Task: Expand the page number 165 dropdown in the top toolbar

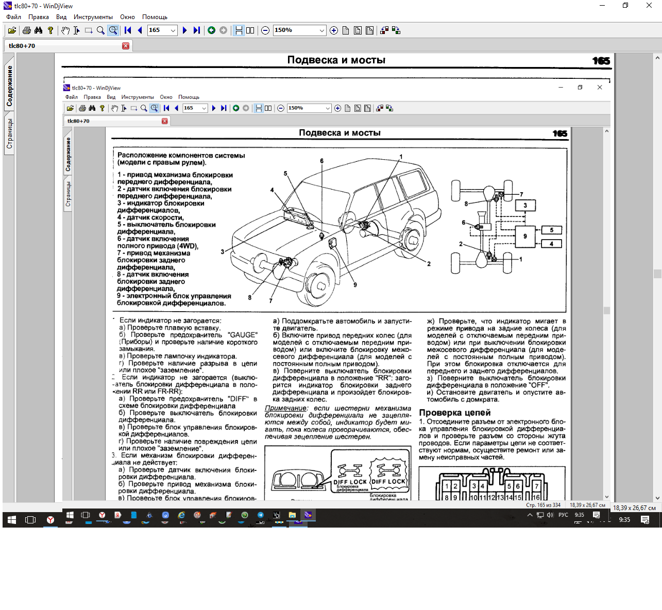Action: [x=173, y=30]
